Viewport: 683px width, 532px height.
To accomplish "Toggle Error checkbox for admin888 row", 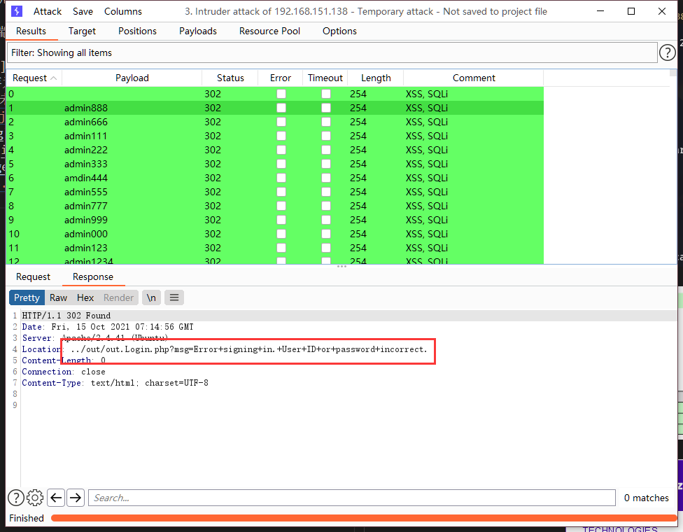I will point(281,108).
